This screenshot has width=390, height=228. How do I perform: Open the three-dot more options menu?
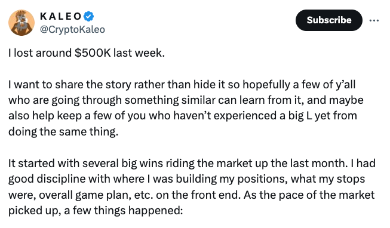[374, 20]
